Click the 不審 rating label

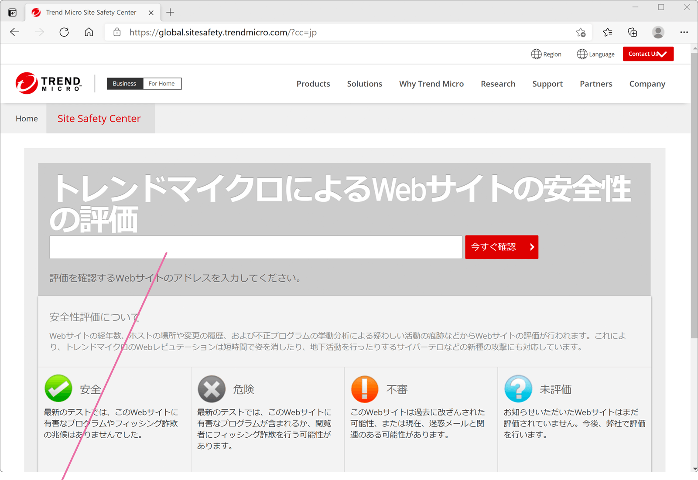[x=397, y=389]
